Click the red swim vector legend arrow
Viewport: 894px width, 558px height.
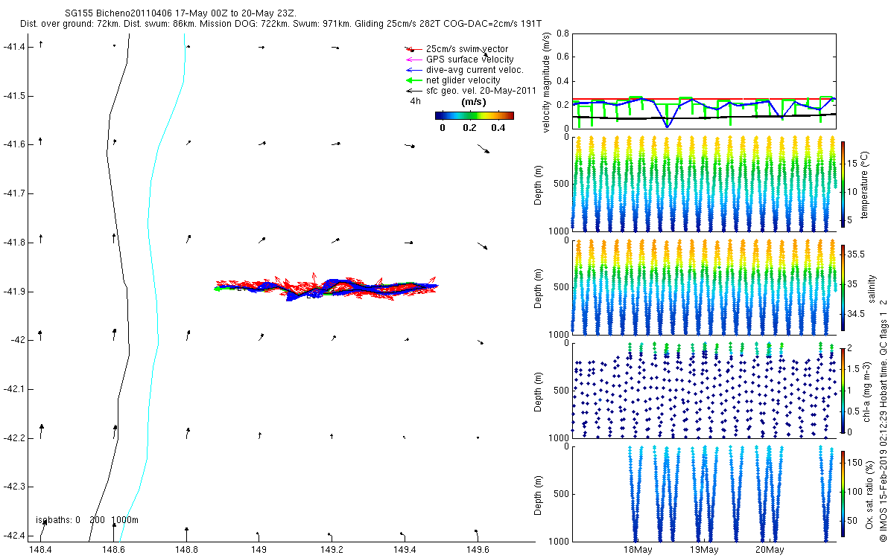412,49
